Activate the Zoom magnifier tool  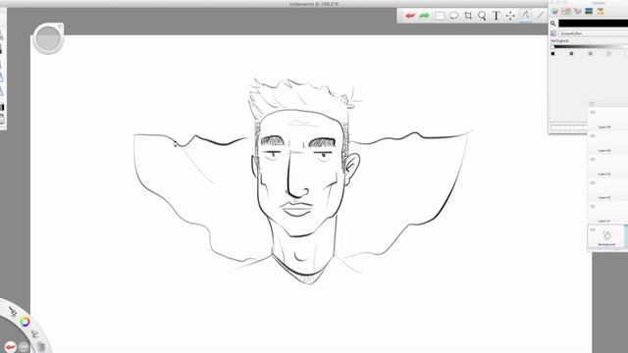482,16
